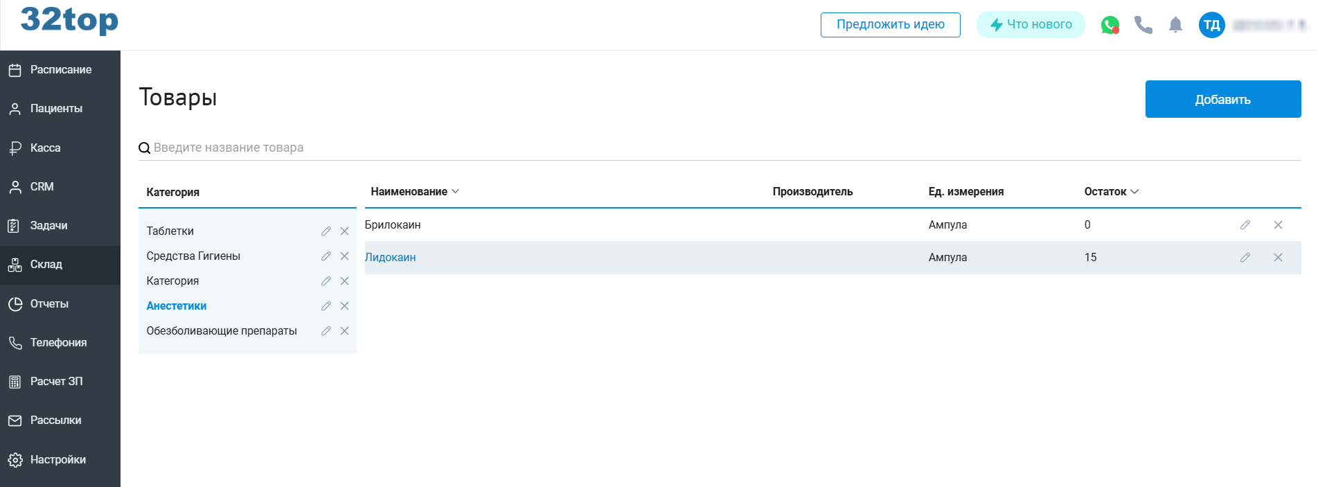
Task: Sort by Наименование column chevron
Action: 455,192
